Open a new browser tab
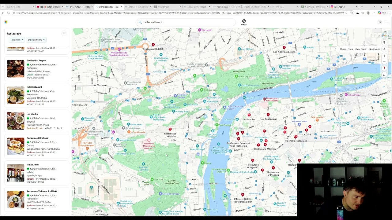Screen dimensions: 392x220 [362, 7]
